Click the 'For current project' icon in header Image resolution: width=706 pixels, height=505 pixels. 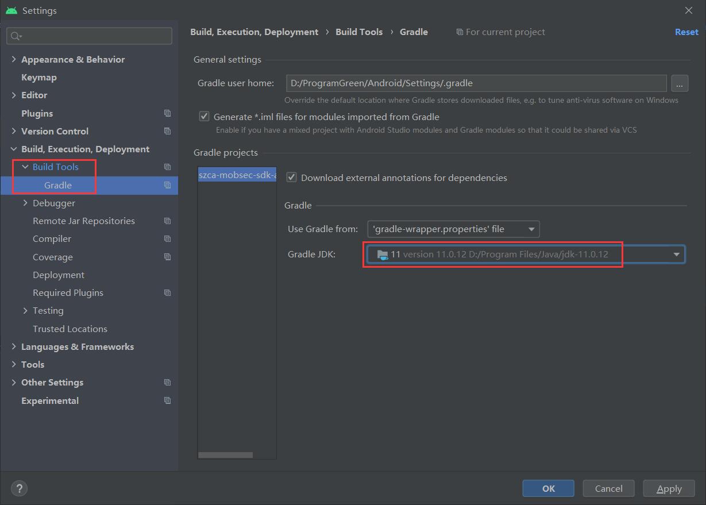click(460, 32)
